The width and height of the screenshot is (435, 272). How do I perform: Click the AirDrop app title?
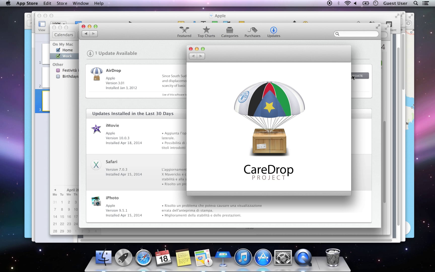click(x=113, y=71)
